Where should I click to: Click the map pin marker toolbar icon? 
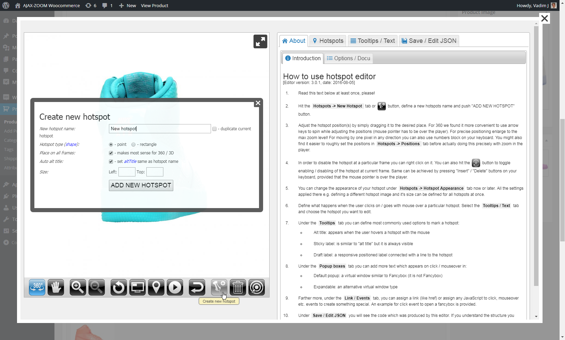tap(156, 288)
